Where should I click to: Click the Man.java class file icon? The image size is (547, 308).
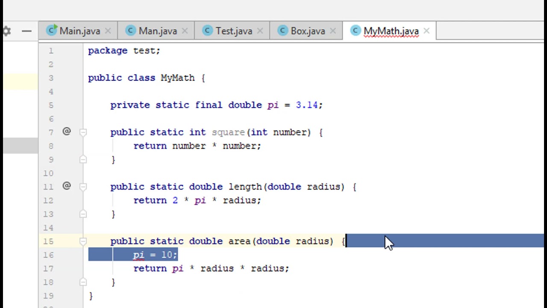coord(131,30)
